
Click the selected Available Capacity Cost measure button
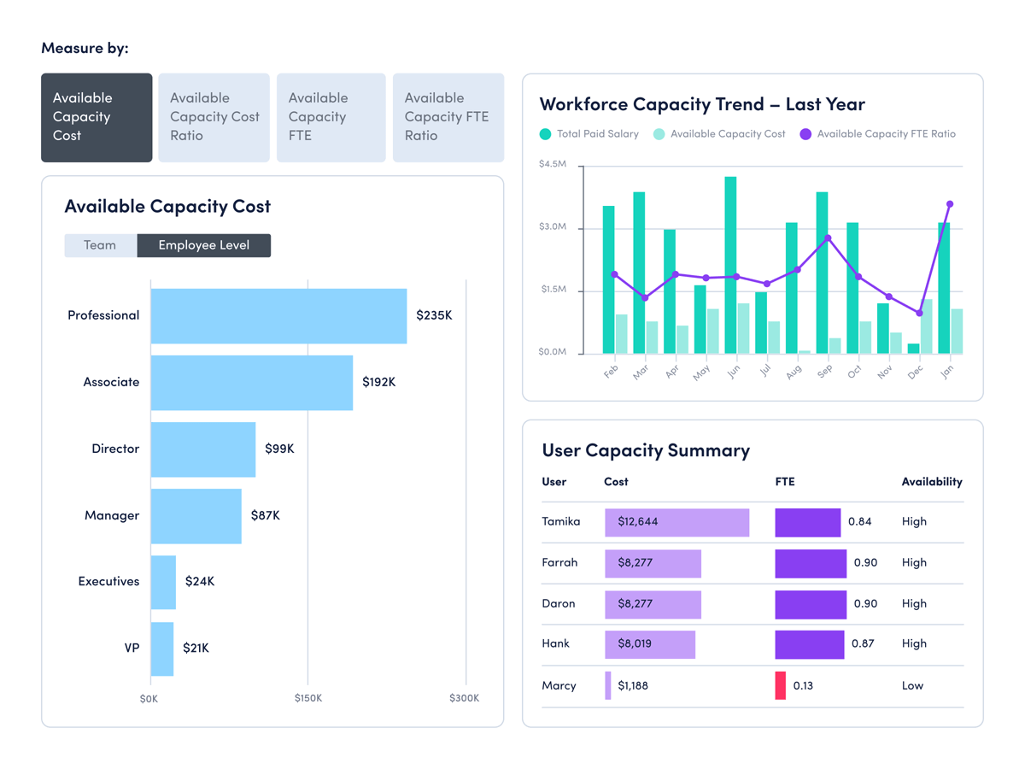pyautogui.click(x=97, y=117)
